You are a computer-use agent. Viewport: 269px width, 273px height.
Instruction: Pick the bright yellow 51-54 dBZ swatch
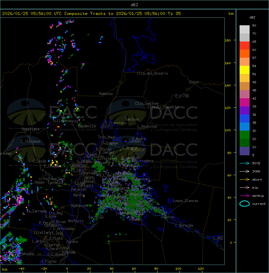coord(244,70)
